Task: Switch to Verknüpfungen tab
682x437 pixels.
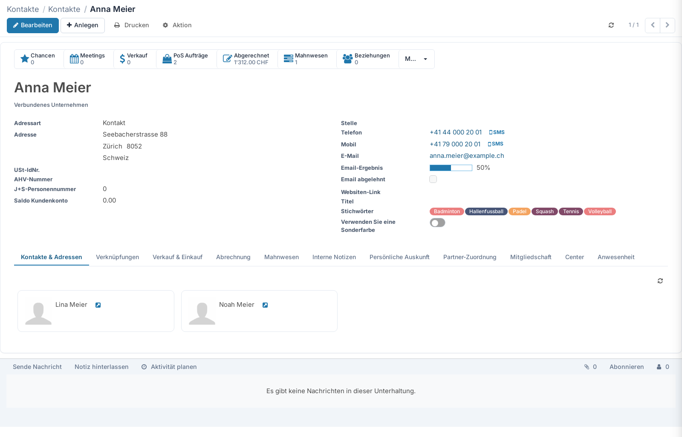Action: (x=118, y=257)
